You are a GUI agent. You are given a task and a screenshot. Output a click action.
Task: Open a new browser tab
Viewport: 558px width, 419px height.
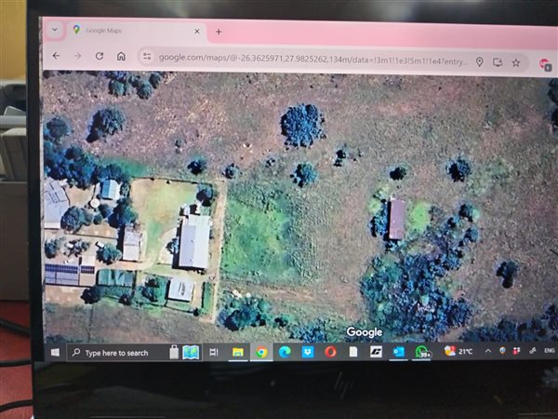pyautogui.click(x=219, y=32)
